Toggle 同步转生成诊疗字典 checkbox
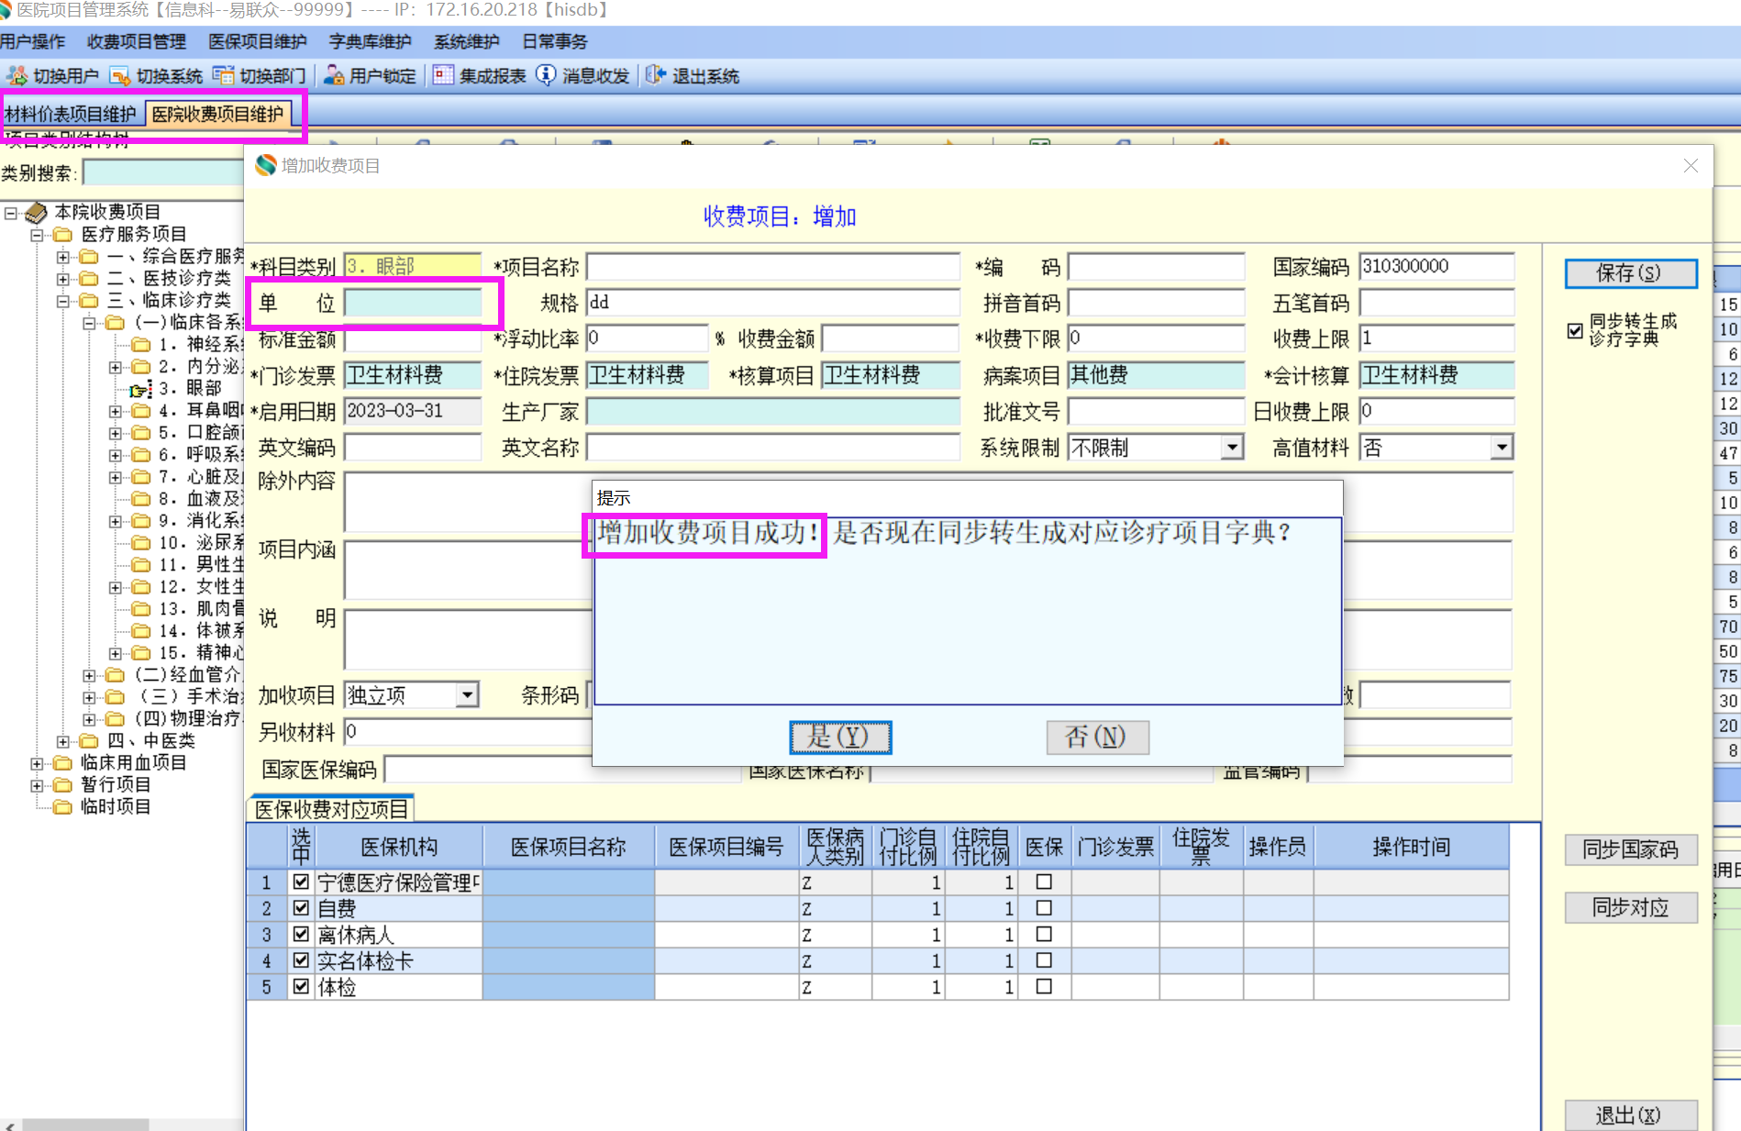1741x1131 pixels. point(1575,330)
